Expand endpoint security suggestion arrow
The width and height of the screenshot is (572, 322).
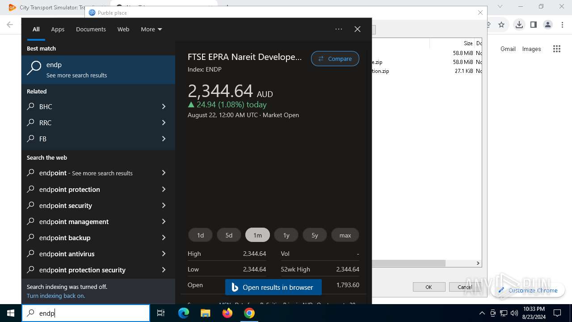click(x=164, y=205)
